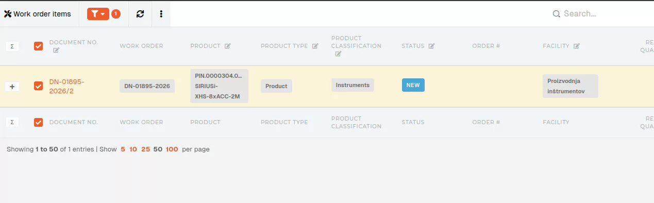This screenshot has width=654, height=203.
Task: Sort by Work Order column header
Action: click(141, 46)
